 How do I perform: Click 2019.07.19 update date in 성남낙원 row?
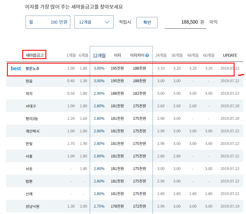[x=230, y=206]
